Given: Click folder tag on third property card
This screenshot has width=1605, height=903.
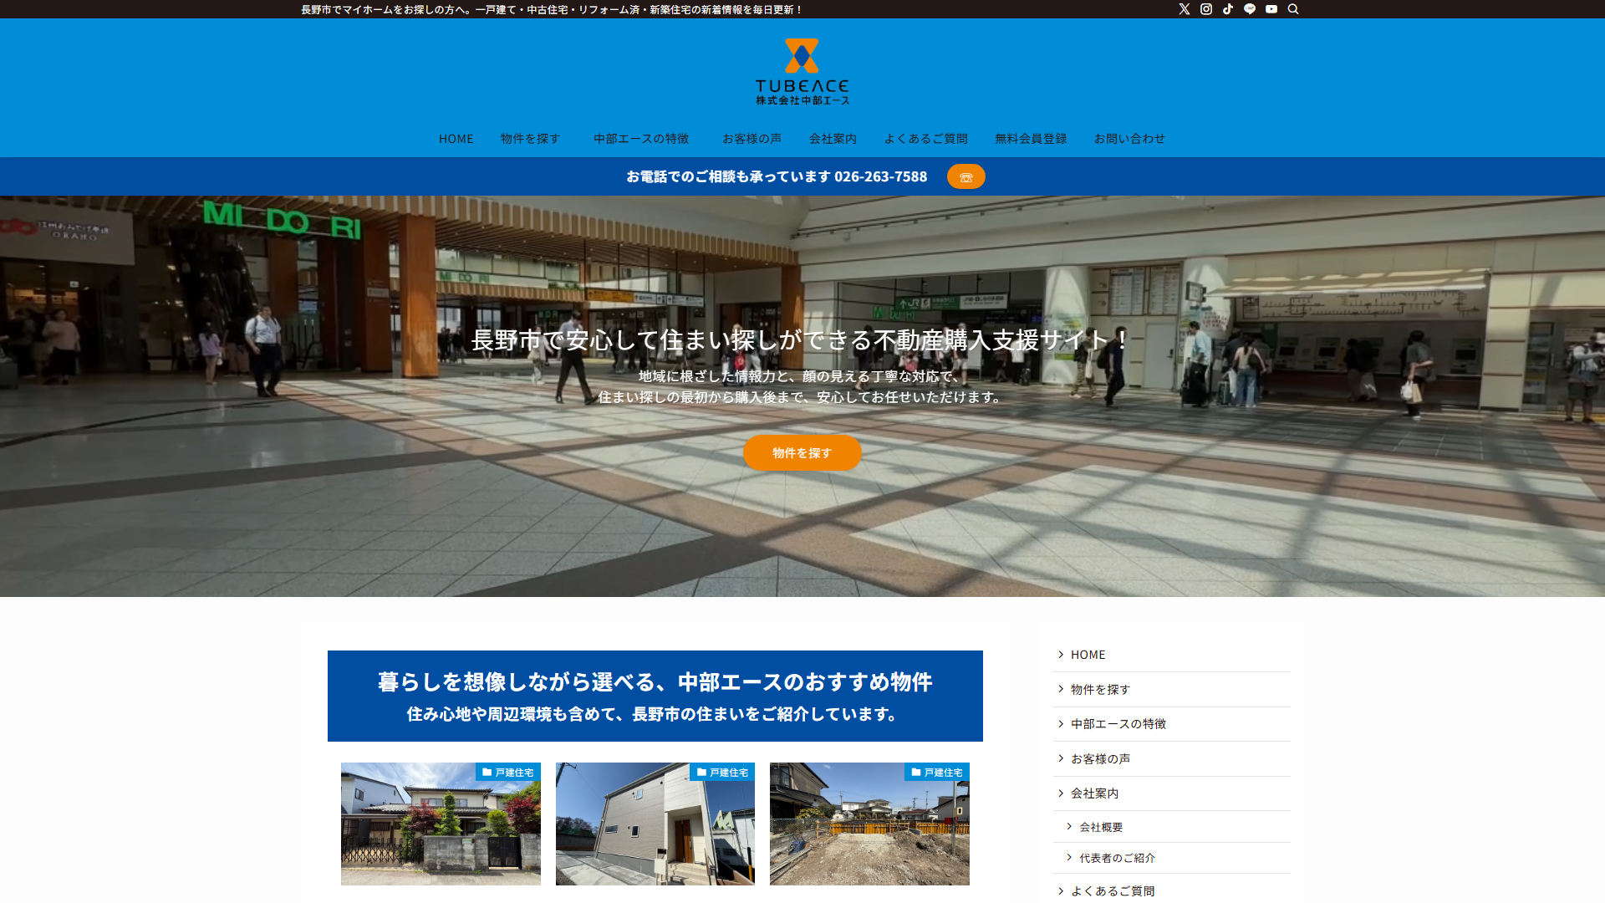Looking at the screenshot, I should click(x=937, y=772).
